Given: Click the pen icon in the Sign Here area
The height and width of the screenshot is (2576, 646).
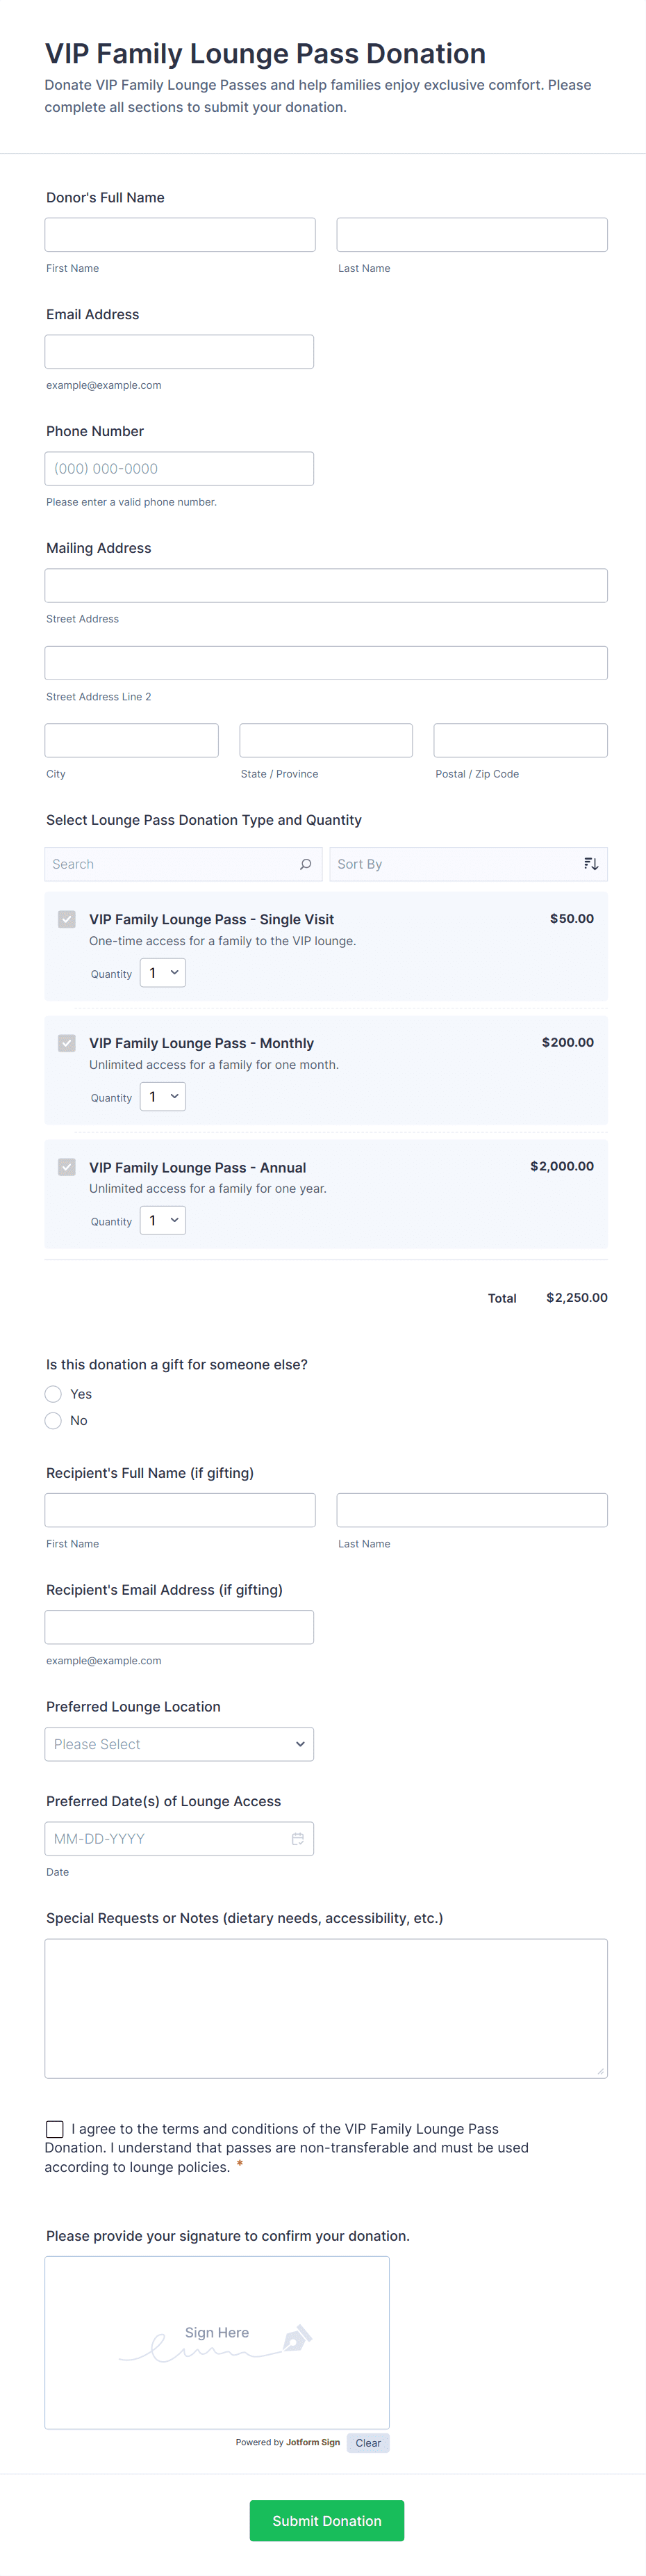Looking at the screenshot, I should click(299, 2336).
